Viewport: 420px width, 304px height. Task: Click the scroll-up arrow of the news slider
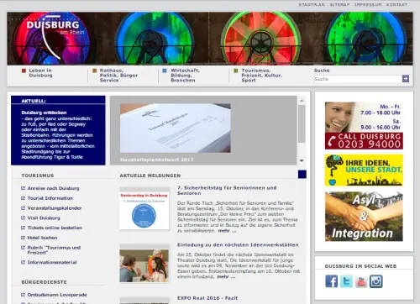coord(302,101)
